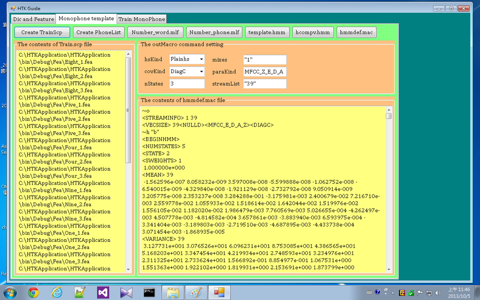Click the template.hmm button

coord(267,32)
